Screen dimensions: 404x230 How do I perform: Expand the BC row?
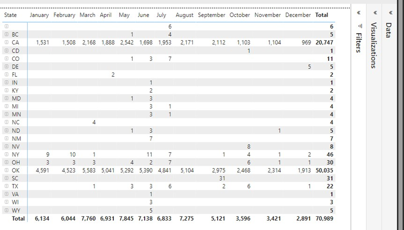tap(7, 34)
